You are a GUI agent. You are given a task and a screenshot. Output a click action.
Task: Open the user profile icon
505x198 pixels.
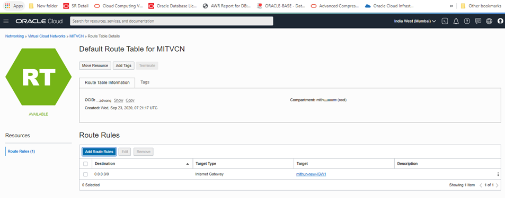[x=500, y=21]
